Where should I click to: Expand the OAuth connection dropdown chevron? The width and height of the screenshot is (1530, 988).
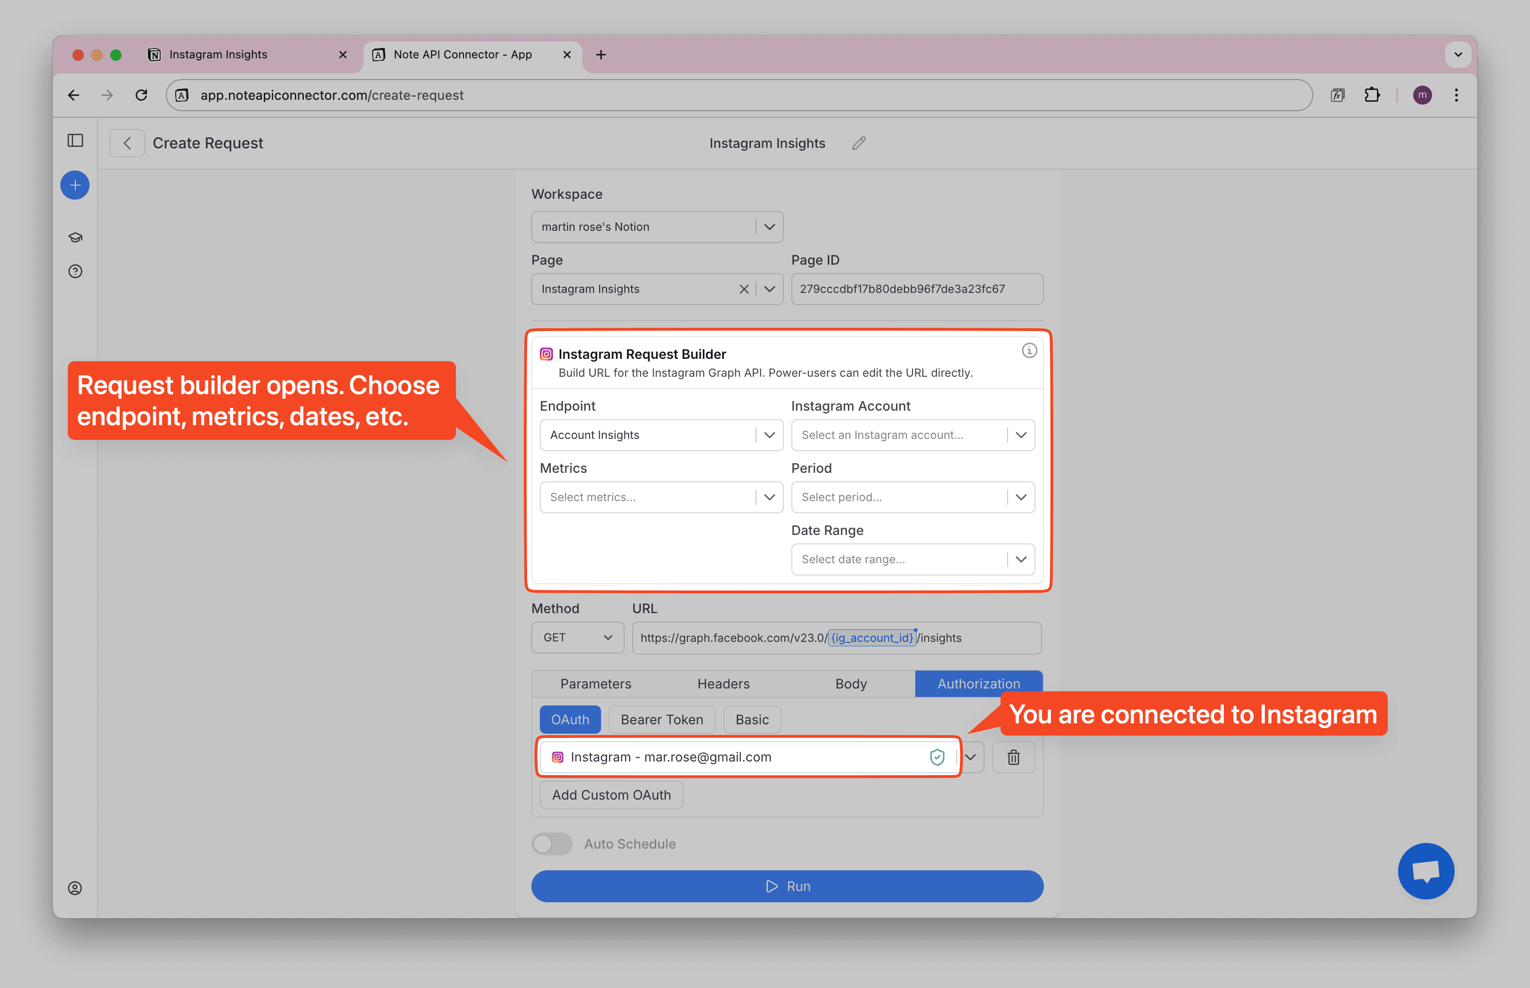pyautogui.click(x=970, y=757)
